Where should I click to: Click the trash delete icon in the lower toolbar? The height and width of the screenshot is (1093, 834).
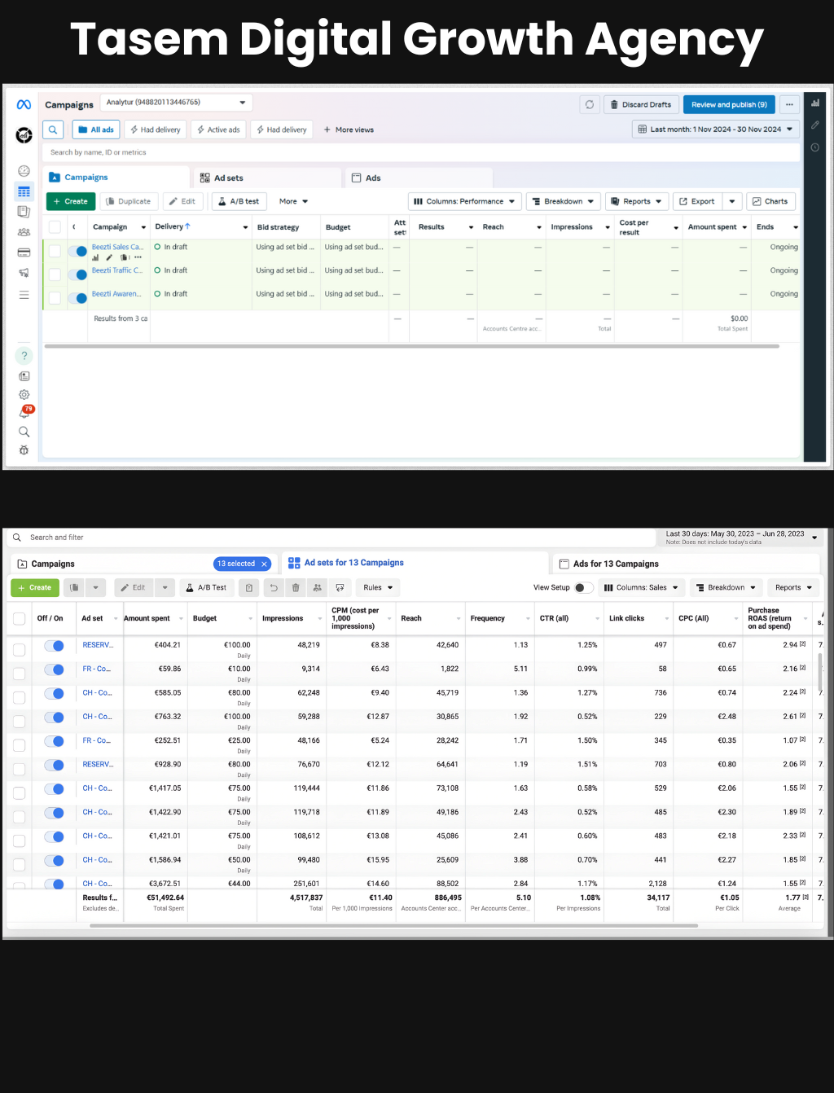(x=296, y=587)
